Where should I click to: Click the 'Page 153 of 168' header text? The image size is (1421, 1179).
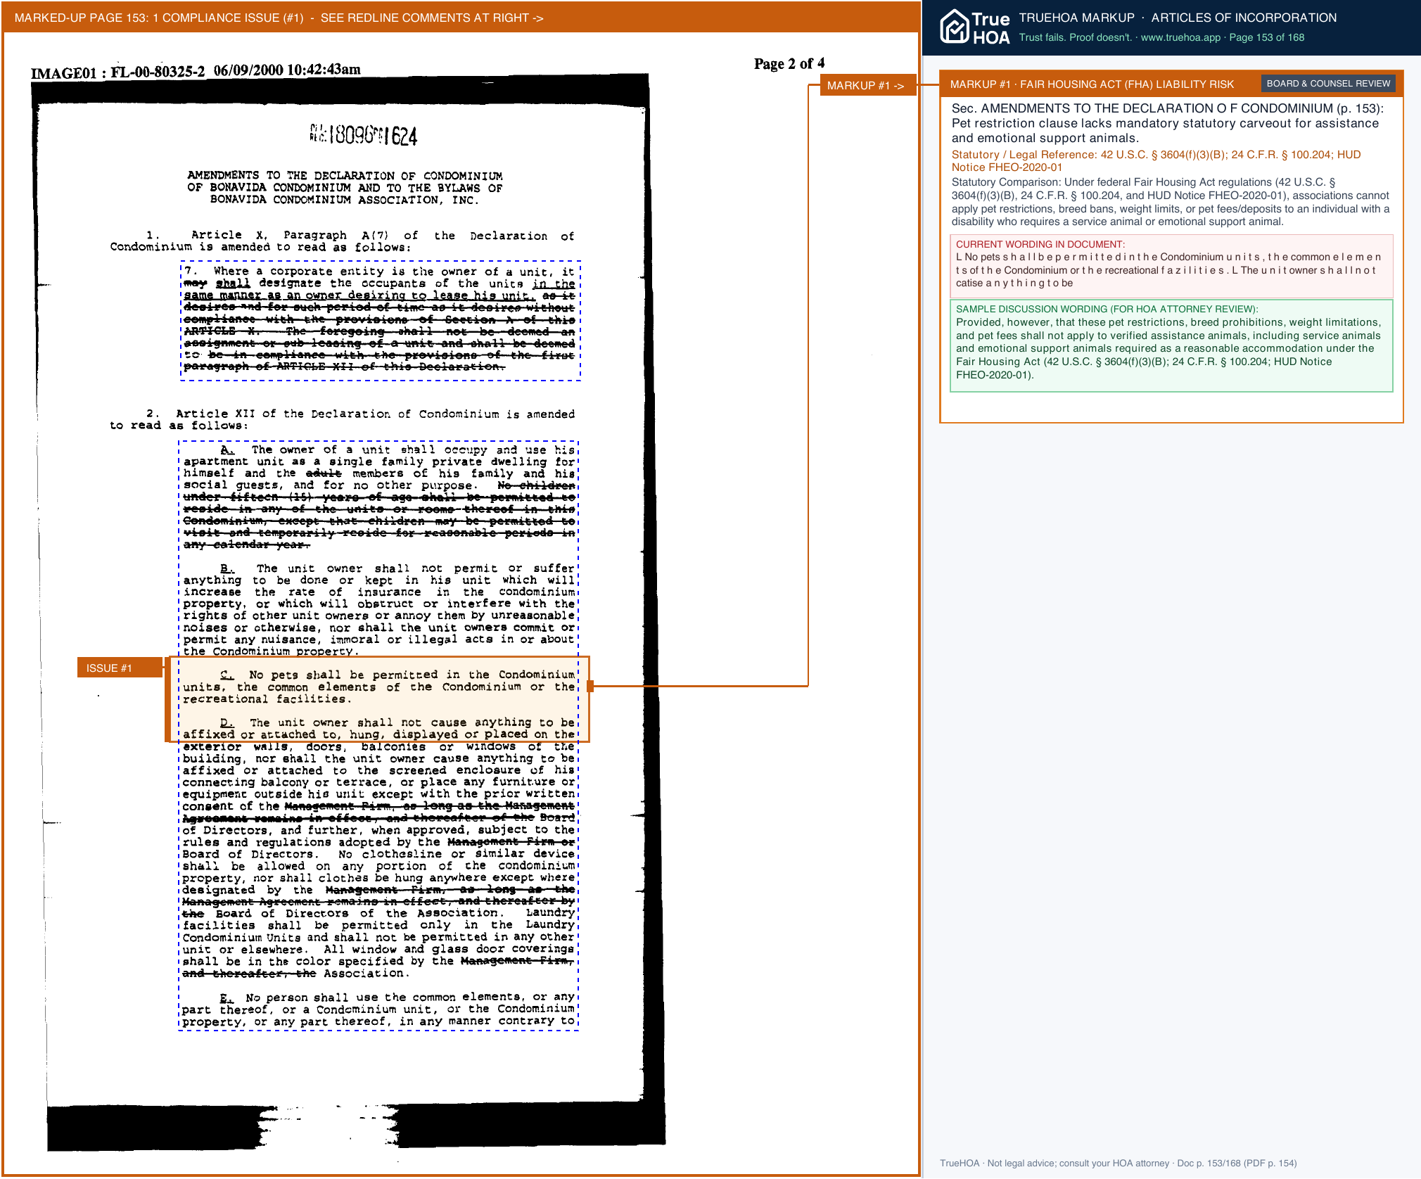1266,37
